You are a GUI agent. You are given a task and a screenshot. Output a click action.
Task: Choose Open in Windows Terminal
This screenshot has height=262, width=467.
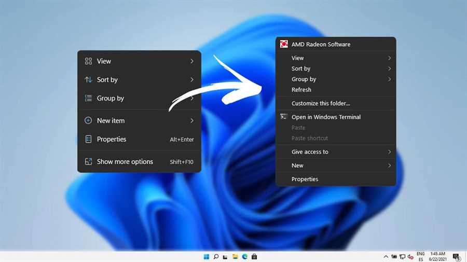pos(326,117)
